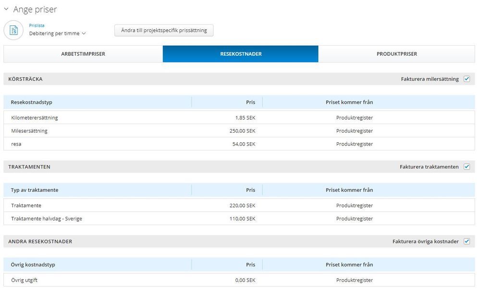Open the Debitering per timme dropdown
The height and width of the screenshot is (295, 480).
tap(57, 33)
